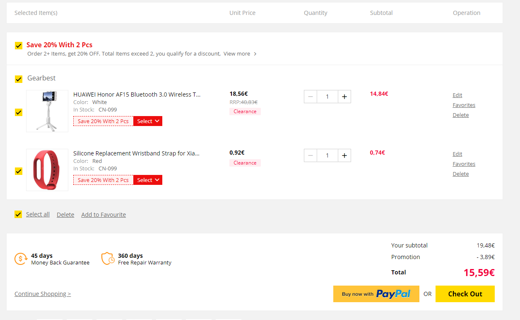Viewport: 520px width, 320px height.
Task: Open HUAWEI selfie stick product thumbnail
Action: tap(47, 111)
